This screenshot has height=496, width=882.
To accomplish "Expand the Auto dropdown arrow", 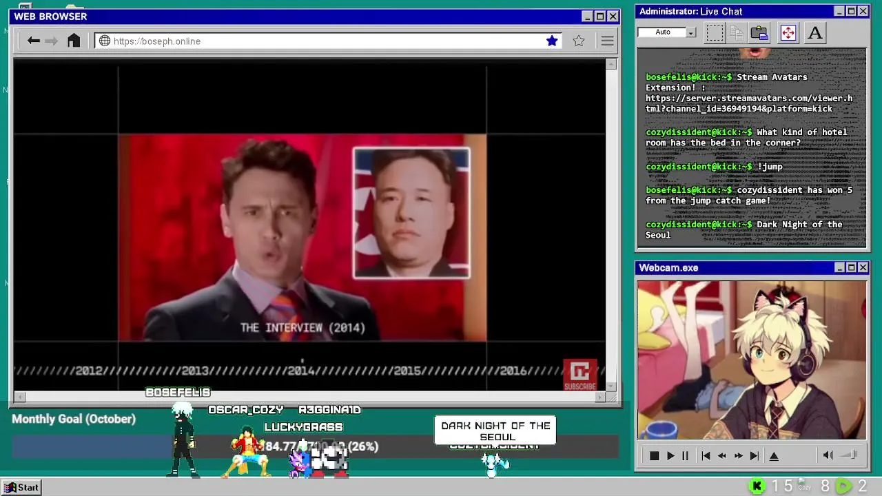I will click(x=690, y=32).
